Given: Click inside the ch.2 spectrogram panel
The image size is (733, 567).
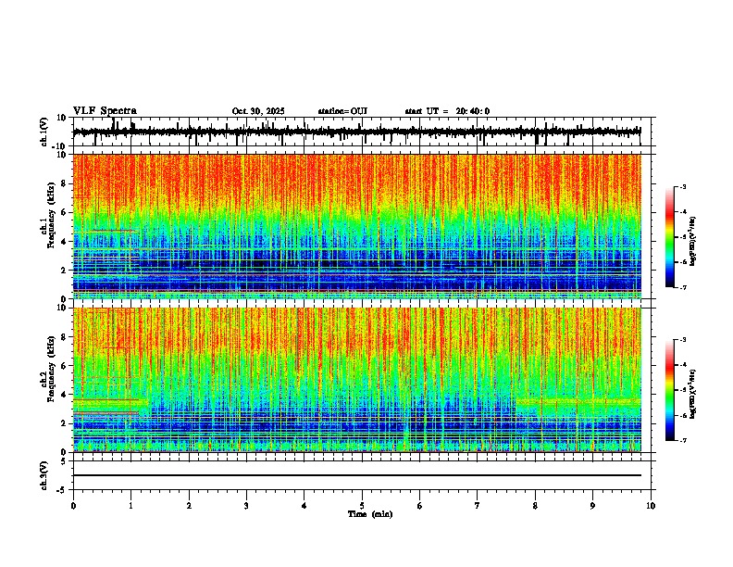Looking at the screenshot, I should (x=357, y=380).
